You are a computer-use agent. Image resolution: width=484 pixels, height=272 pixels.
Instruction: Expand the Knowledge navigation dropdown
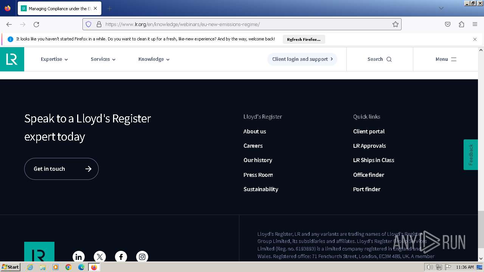[x=154, y=59]
